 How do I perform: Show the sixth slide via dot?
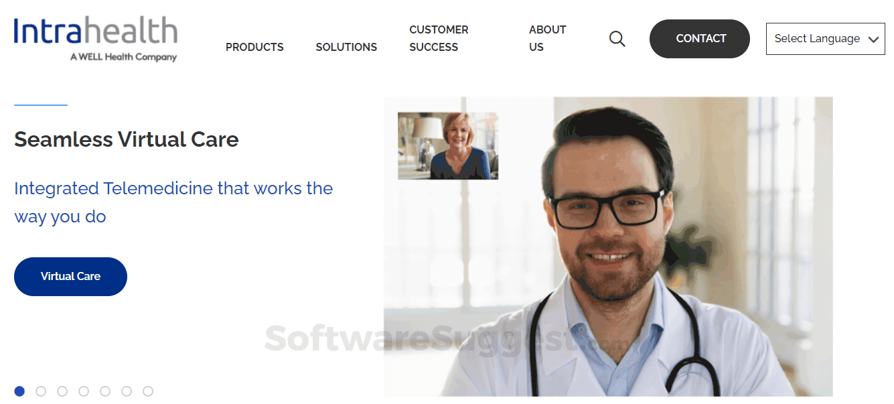point(127,391)
